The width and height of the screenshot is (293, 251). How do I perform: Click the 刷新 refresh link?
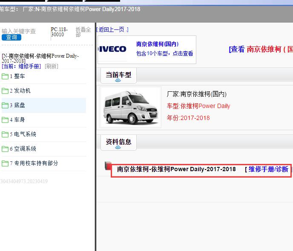tap(52, 66)
